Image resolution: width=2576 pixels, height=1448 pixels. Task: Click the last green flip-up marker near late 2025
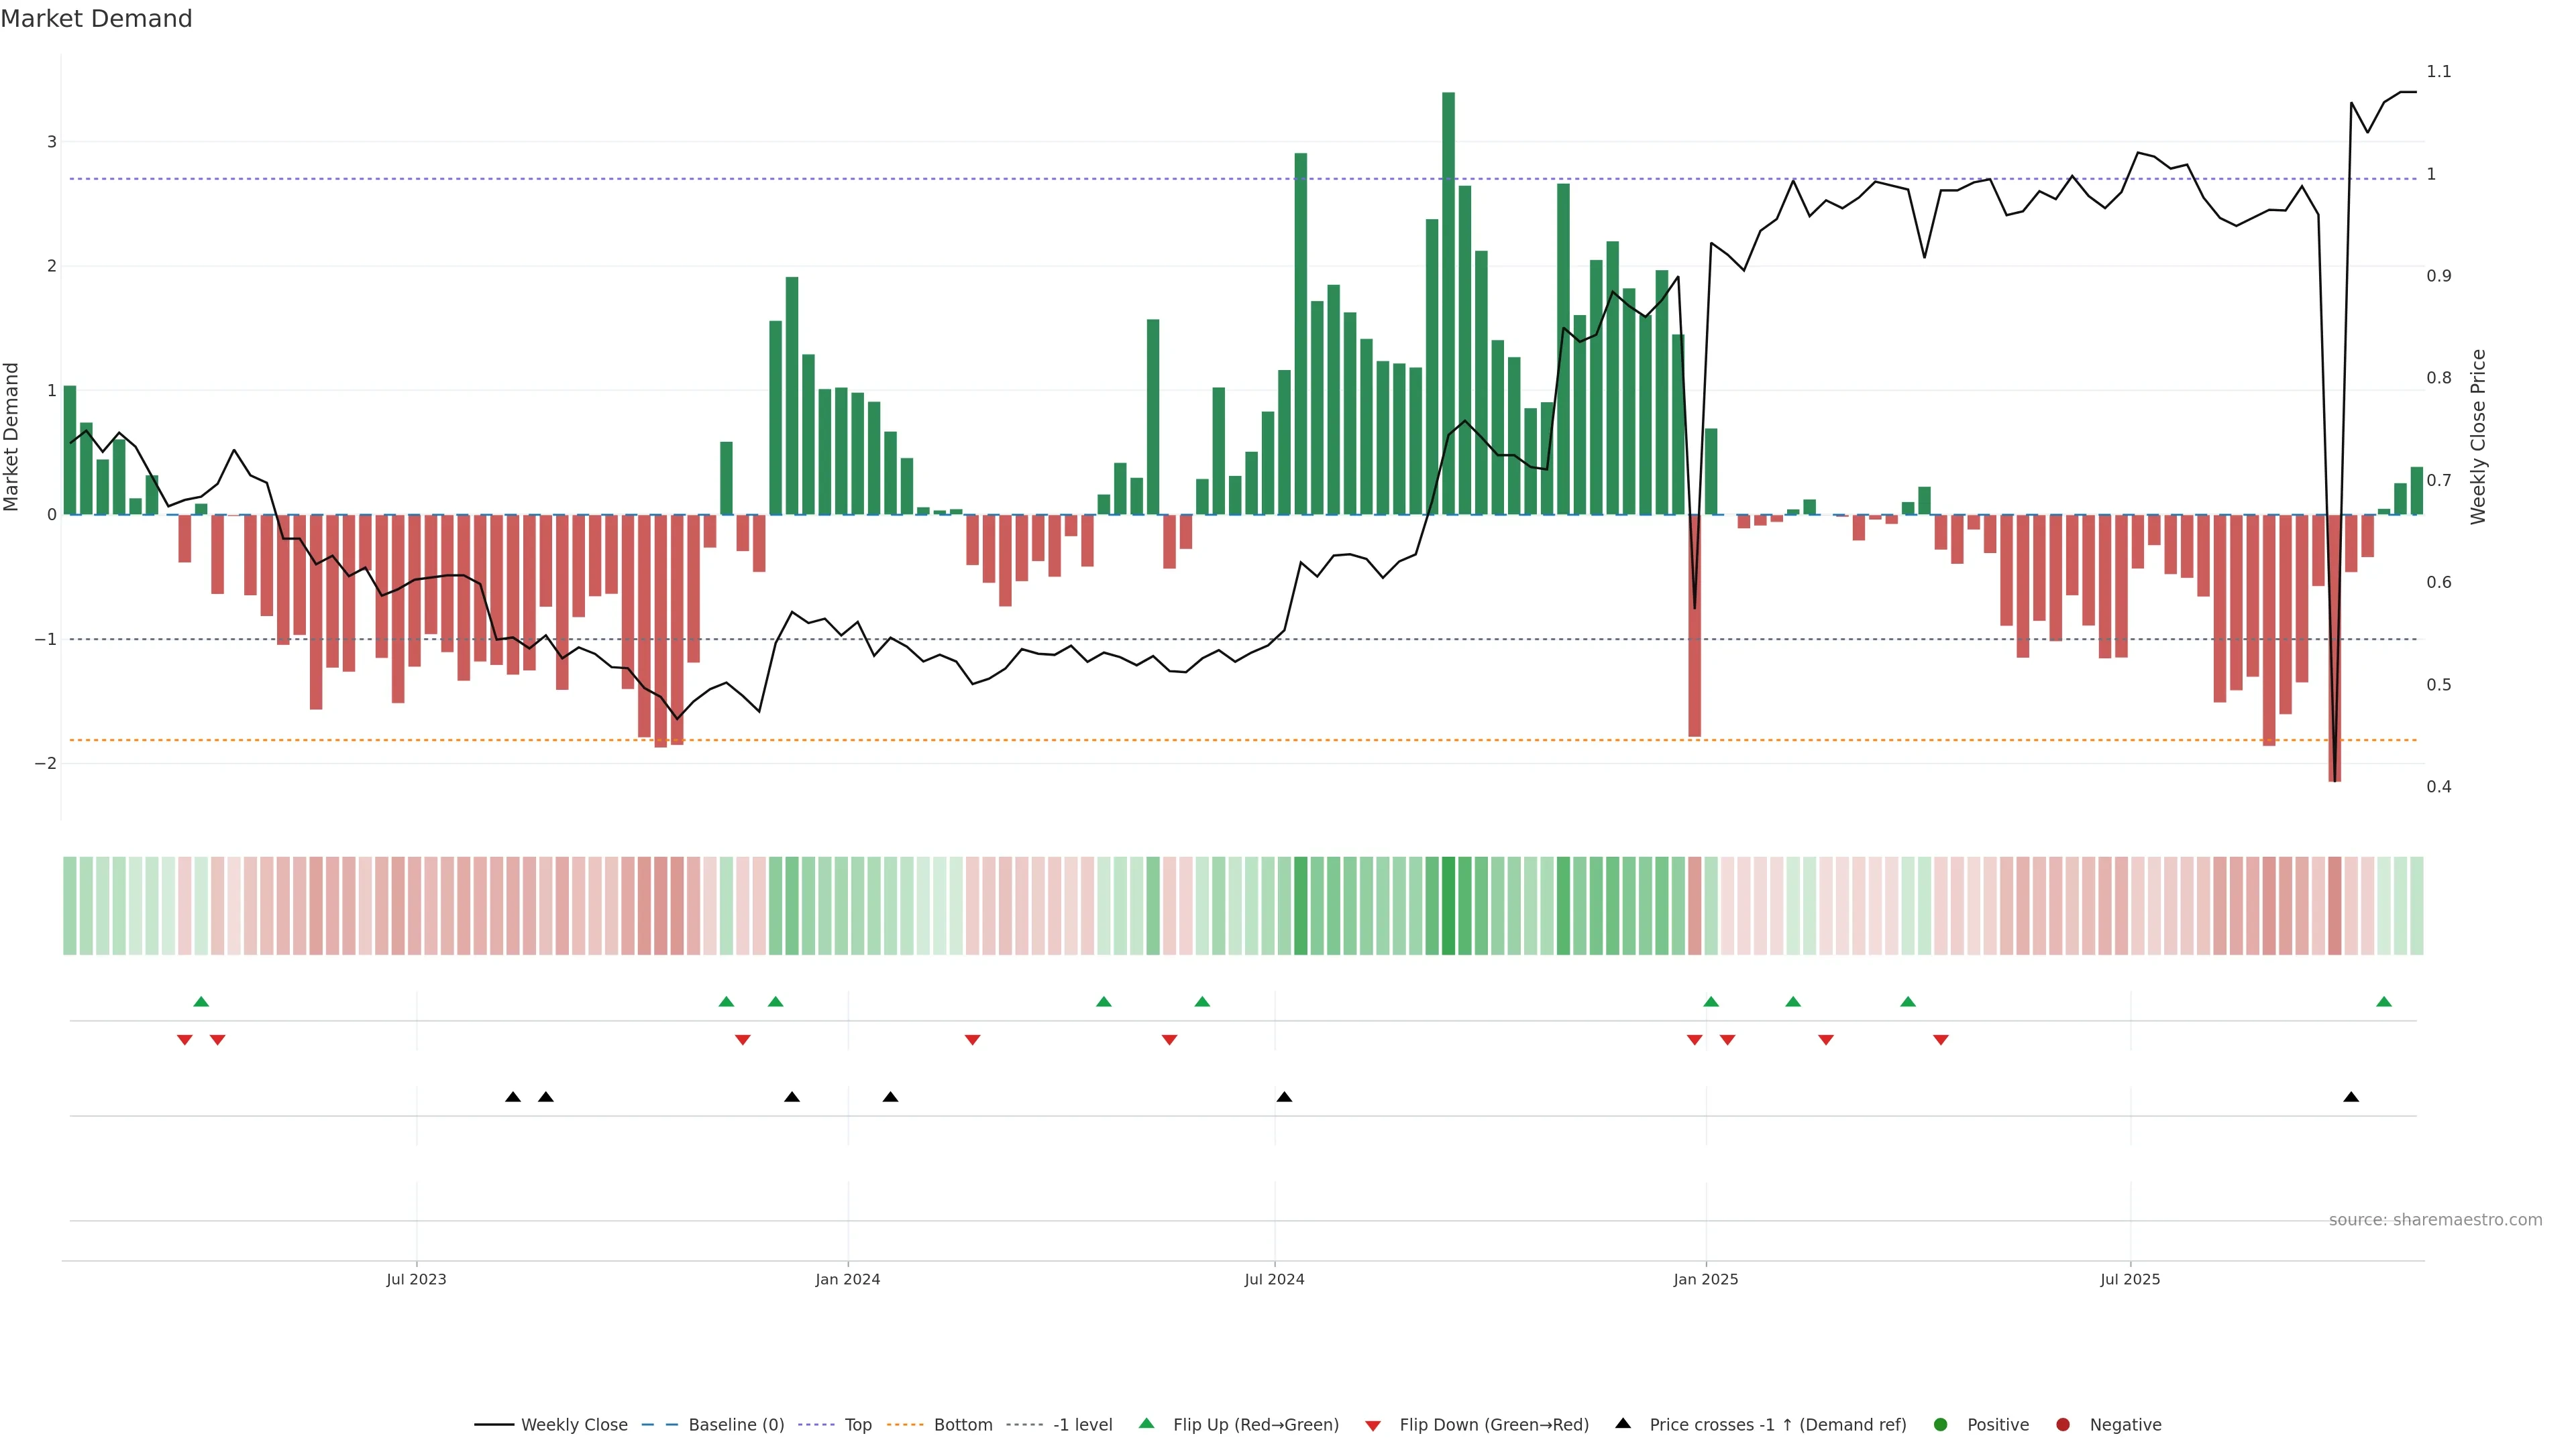click(2384, 1002)
